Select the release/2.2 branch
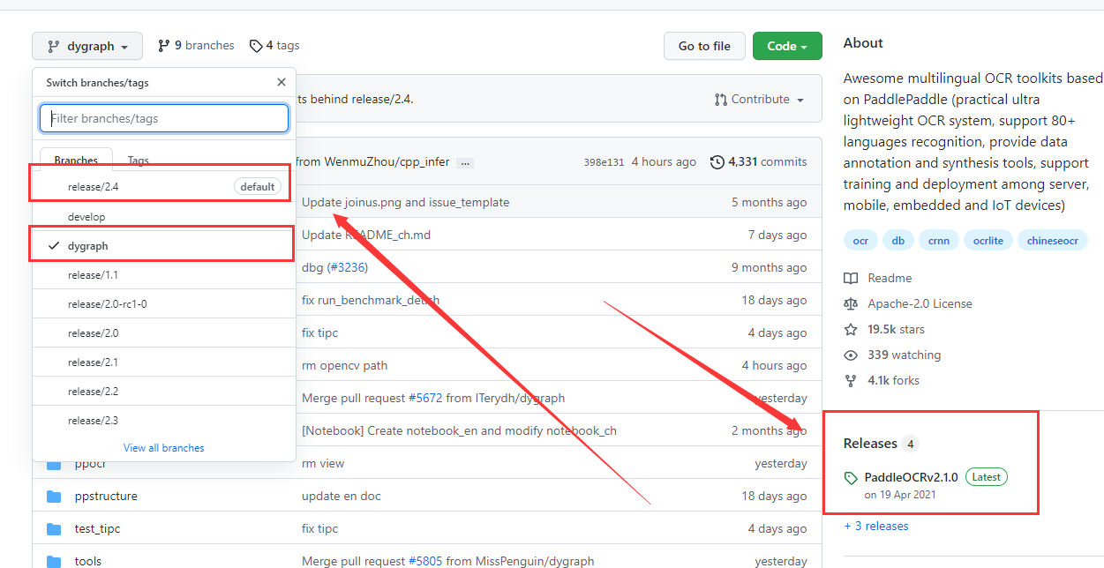The height and width of the screenshot is (568, 1104). click(164, 392)
